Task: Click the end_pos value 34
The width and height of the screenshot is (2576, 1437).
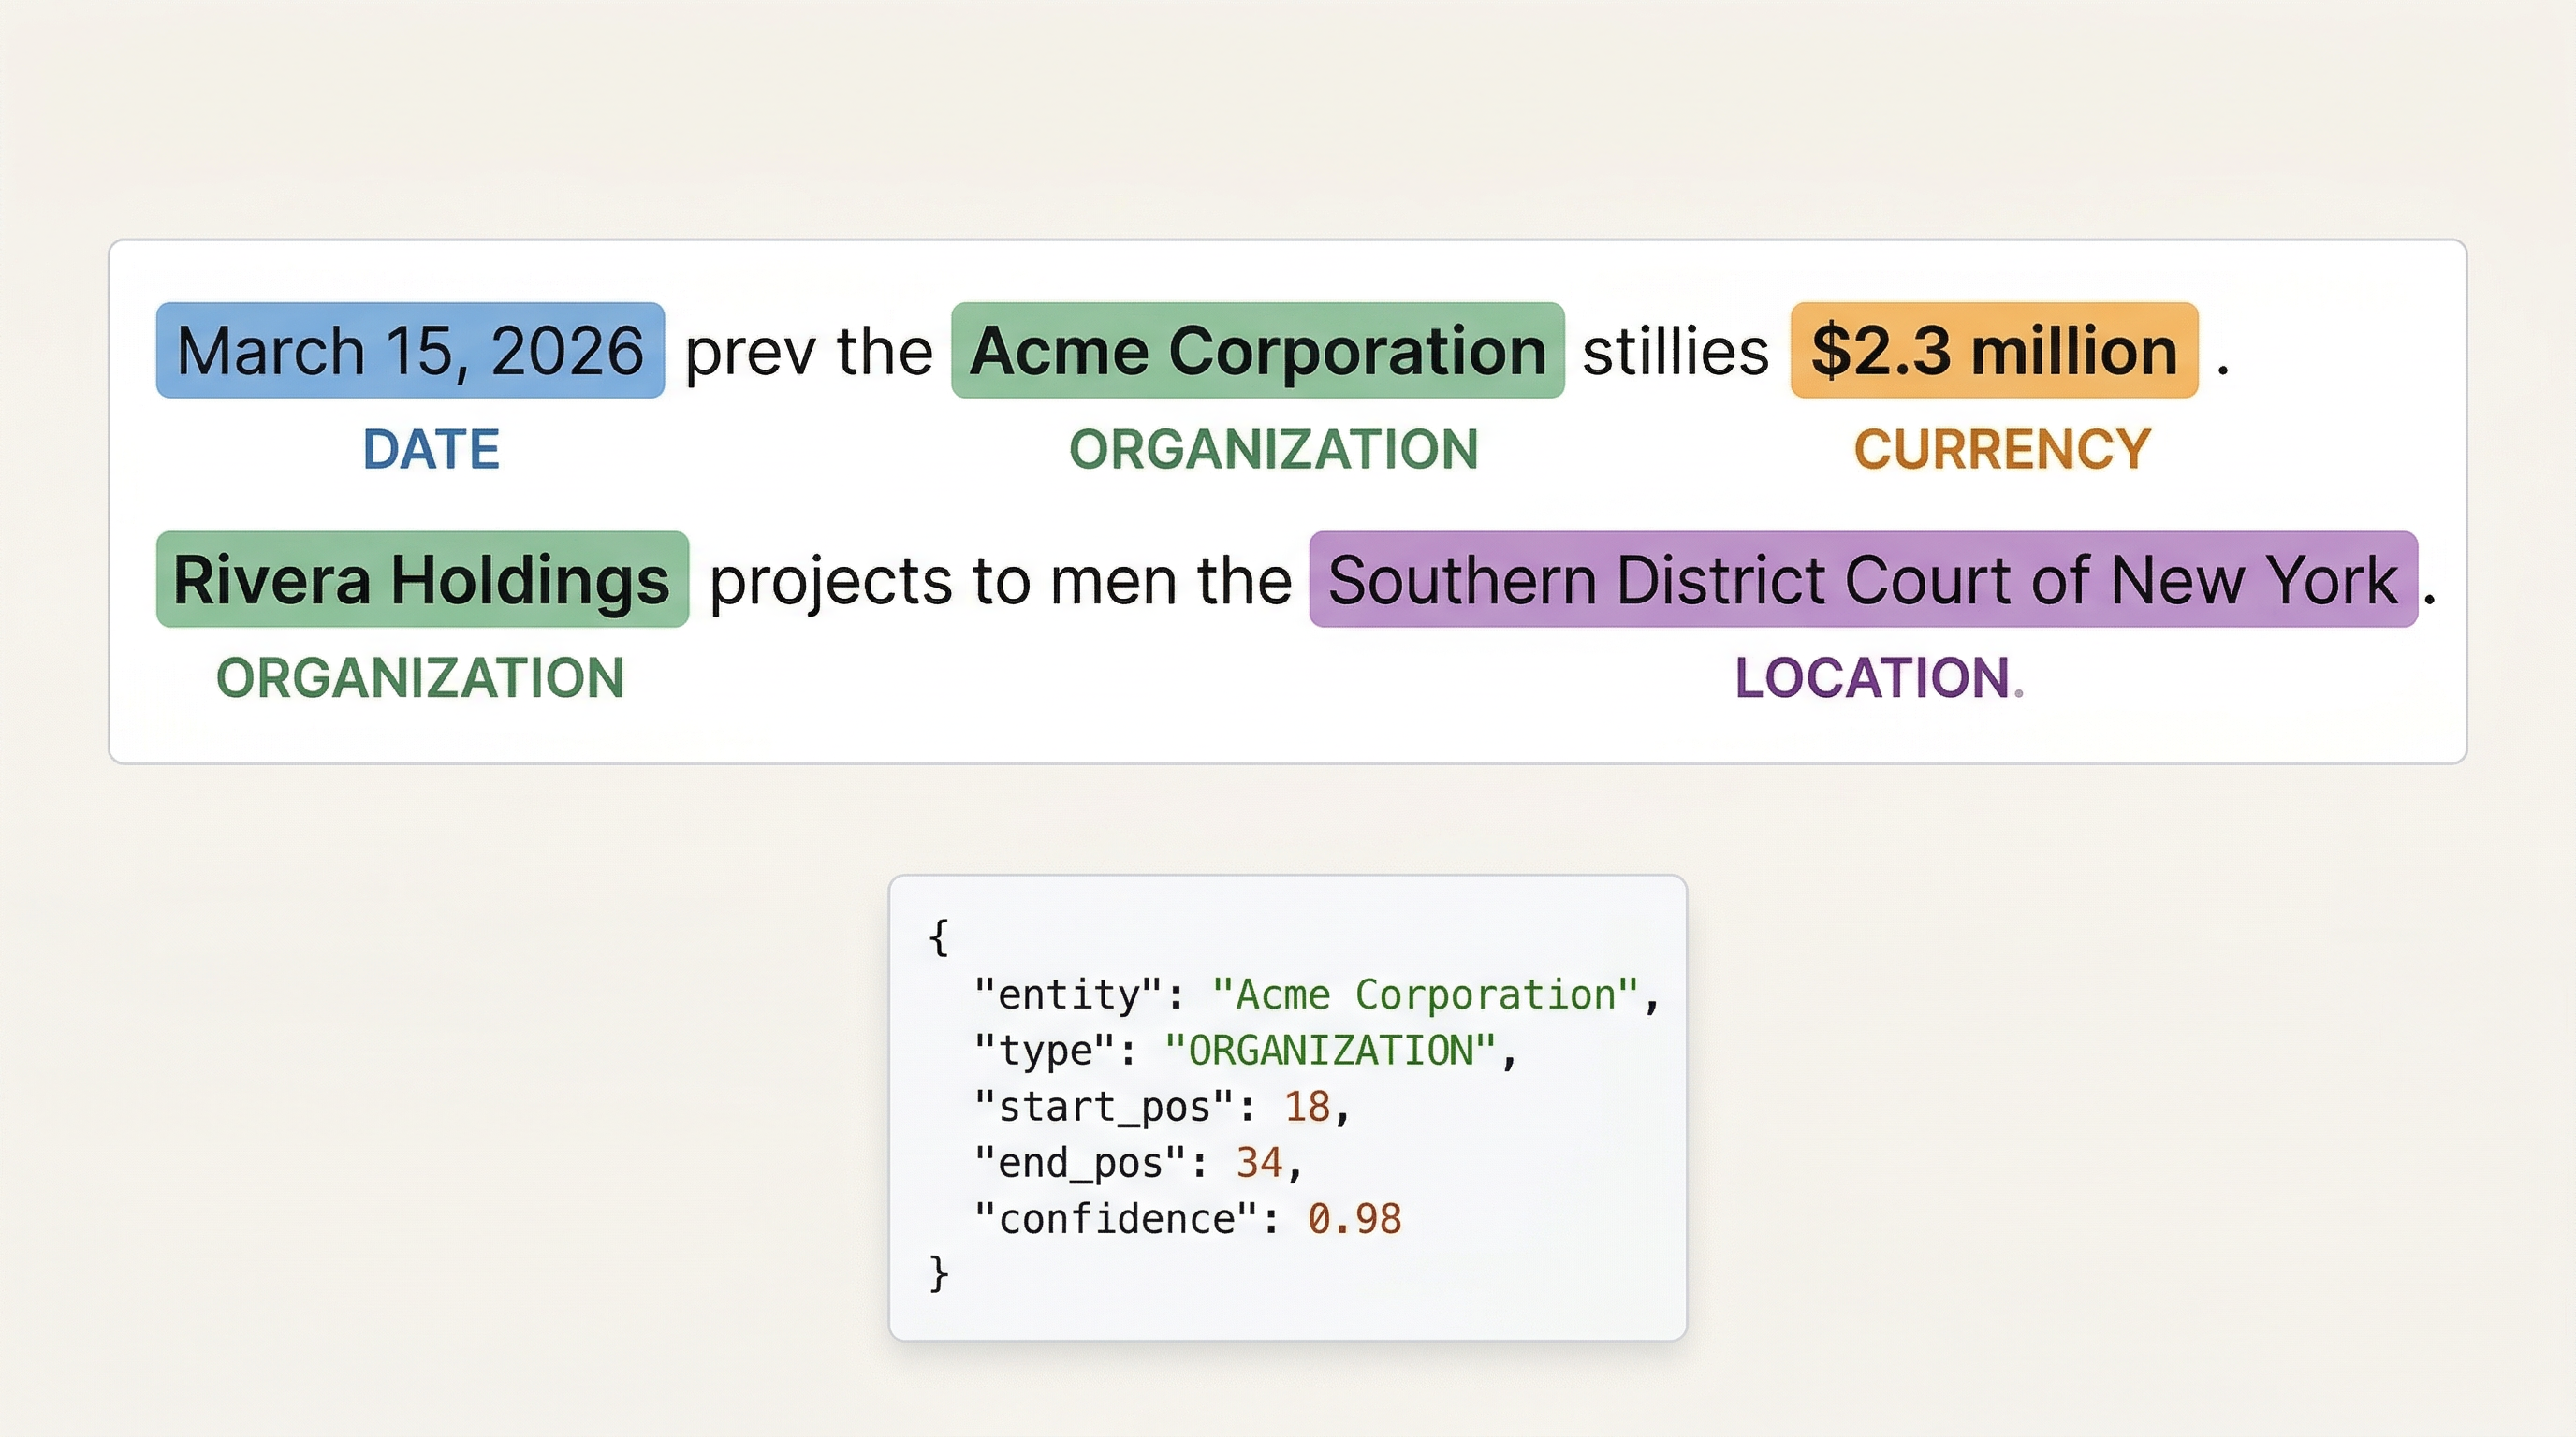Action: tap(1259, 1163)
